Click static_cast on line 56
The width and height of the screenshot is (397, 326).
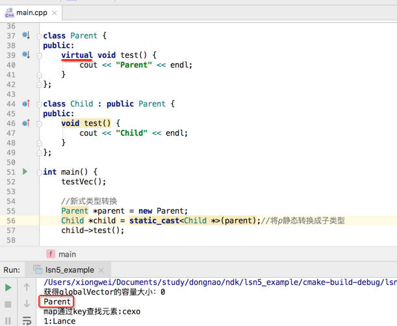click(x=154, y=220)
